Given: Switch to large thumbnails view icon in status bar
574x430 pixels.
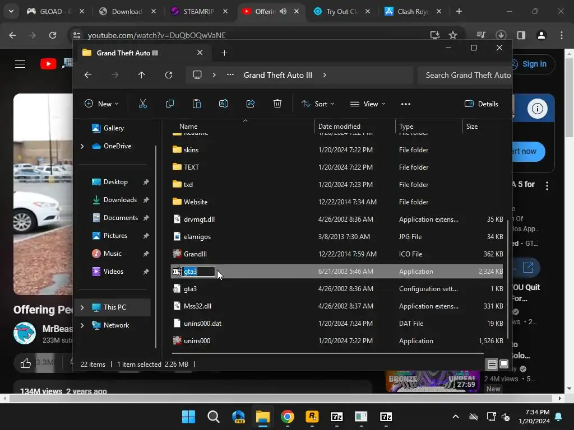Looking at the screenshot, I should [x=504, y=364].
